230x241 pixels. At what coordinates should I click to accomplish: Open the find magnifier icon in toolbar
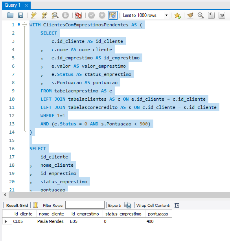[x=201, y=15]
